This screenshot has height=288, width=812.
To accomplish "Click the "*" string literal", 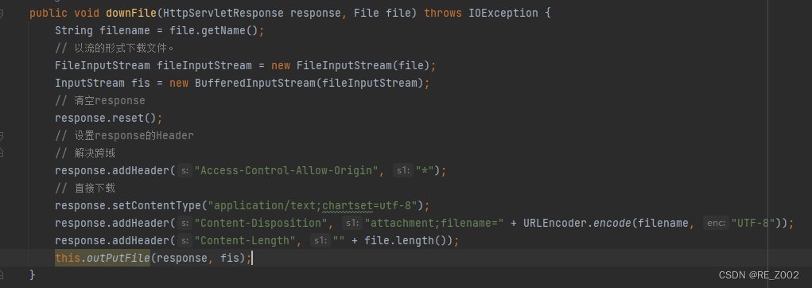I will [425, 170].
